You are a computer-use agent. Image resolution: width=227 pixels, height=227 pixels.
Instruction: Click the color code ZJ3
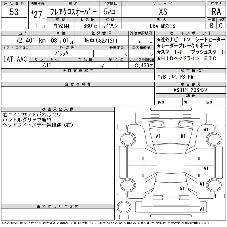tap(47, 65)
